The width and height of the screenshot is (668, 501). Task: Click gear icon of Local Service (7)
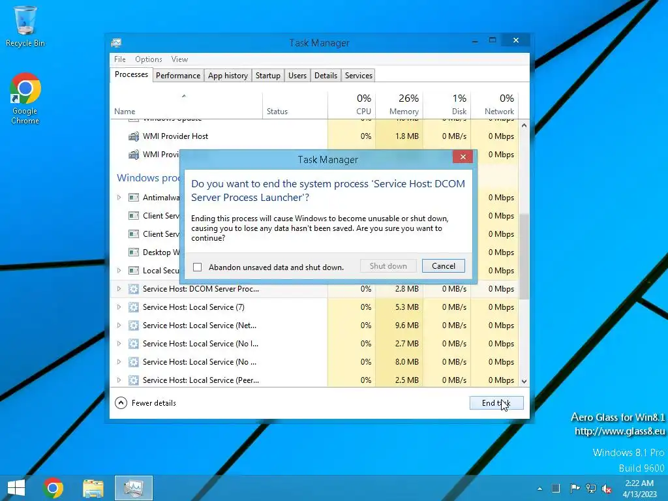click(x=134, y=307)
